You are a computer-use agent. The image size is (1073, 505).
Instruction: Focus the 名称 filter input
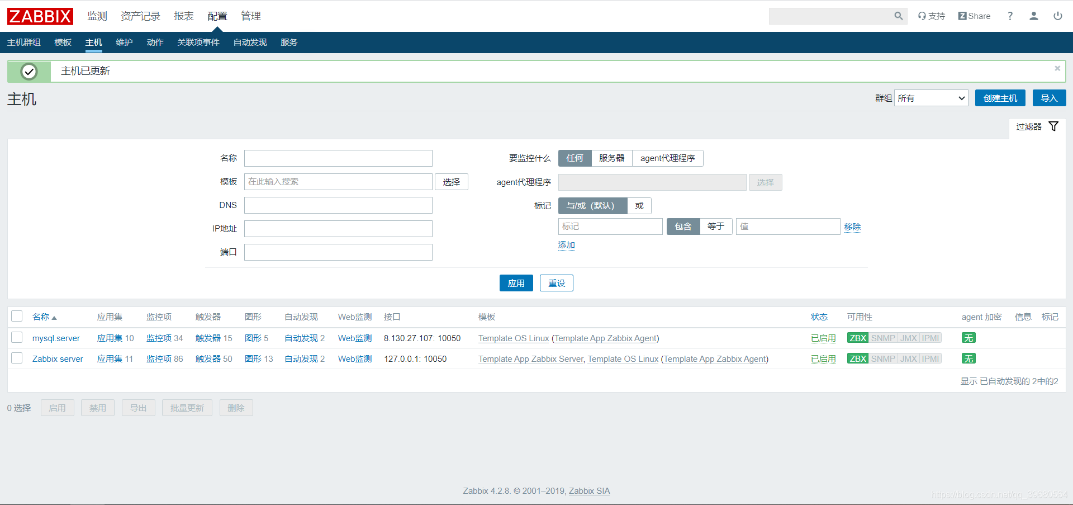coord(338,158)
